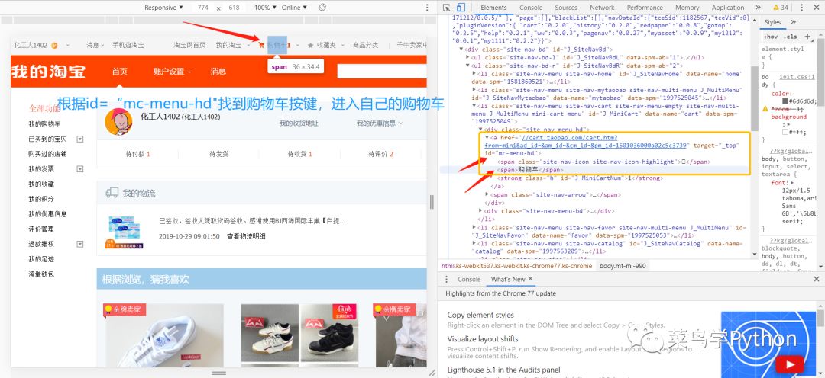Image resolution: width=825 pixels, height=378 pixels.
Task: Click the plus New Style Rule icon
Action: click(807, 37)
